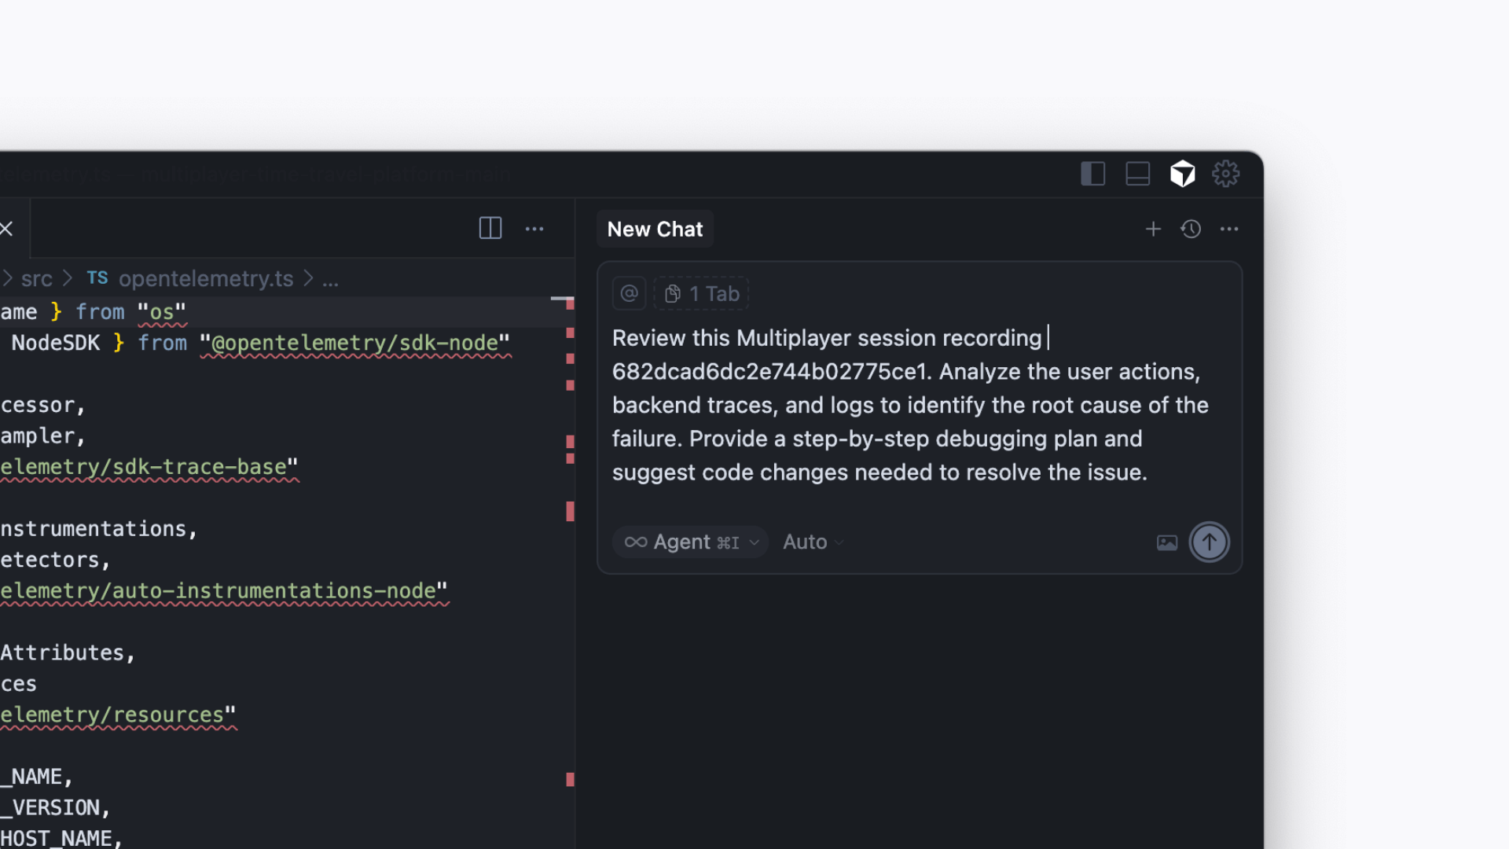Viewport: 1509px width, 849px height.
Task: Toggle the bottom panel visibility
Action: 1137,174
